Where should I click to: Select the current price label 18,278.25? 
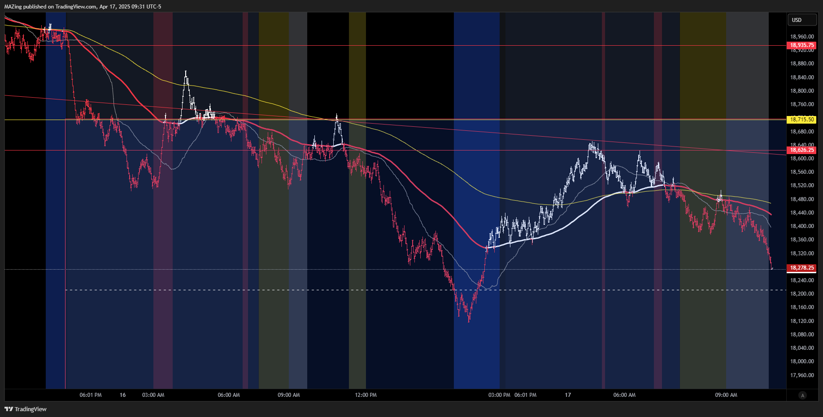[802, 268]
